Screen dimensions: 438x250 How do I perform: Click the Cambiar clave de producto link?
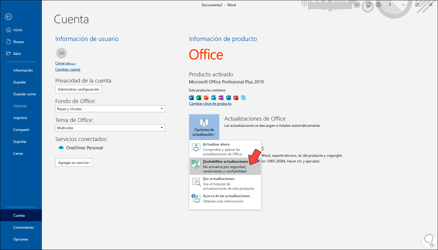point(210,104)
